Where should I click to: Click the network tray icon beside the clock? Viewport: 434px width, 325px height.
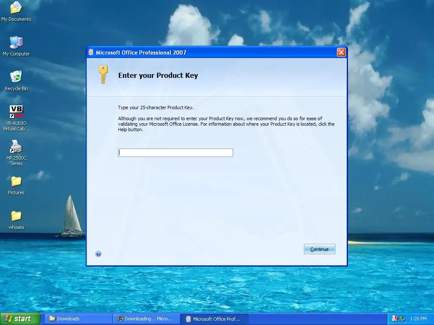402,319
